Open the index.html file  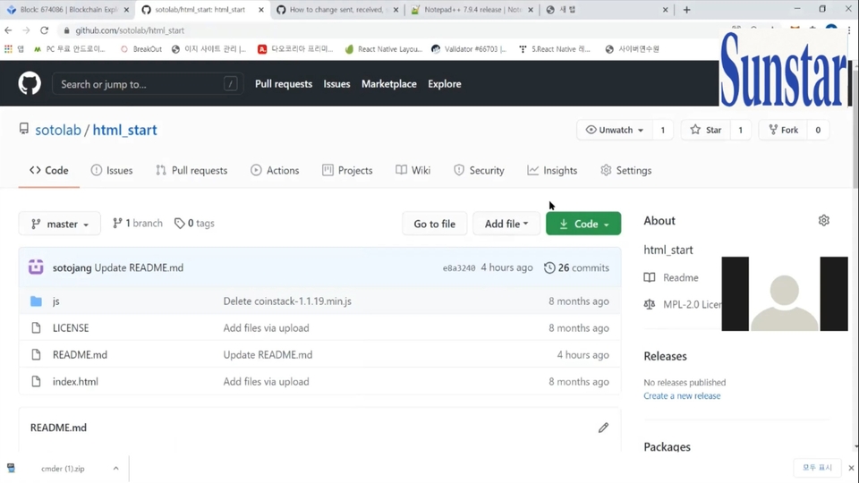click(75, 382)
